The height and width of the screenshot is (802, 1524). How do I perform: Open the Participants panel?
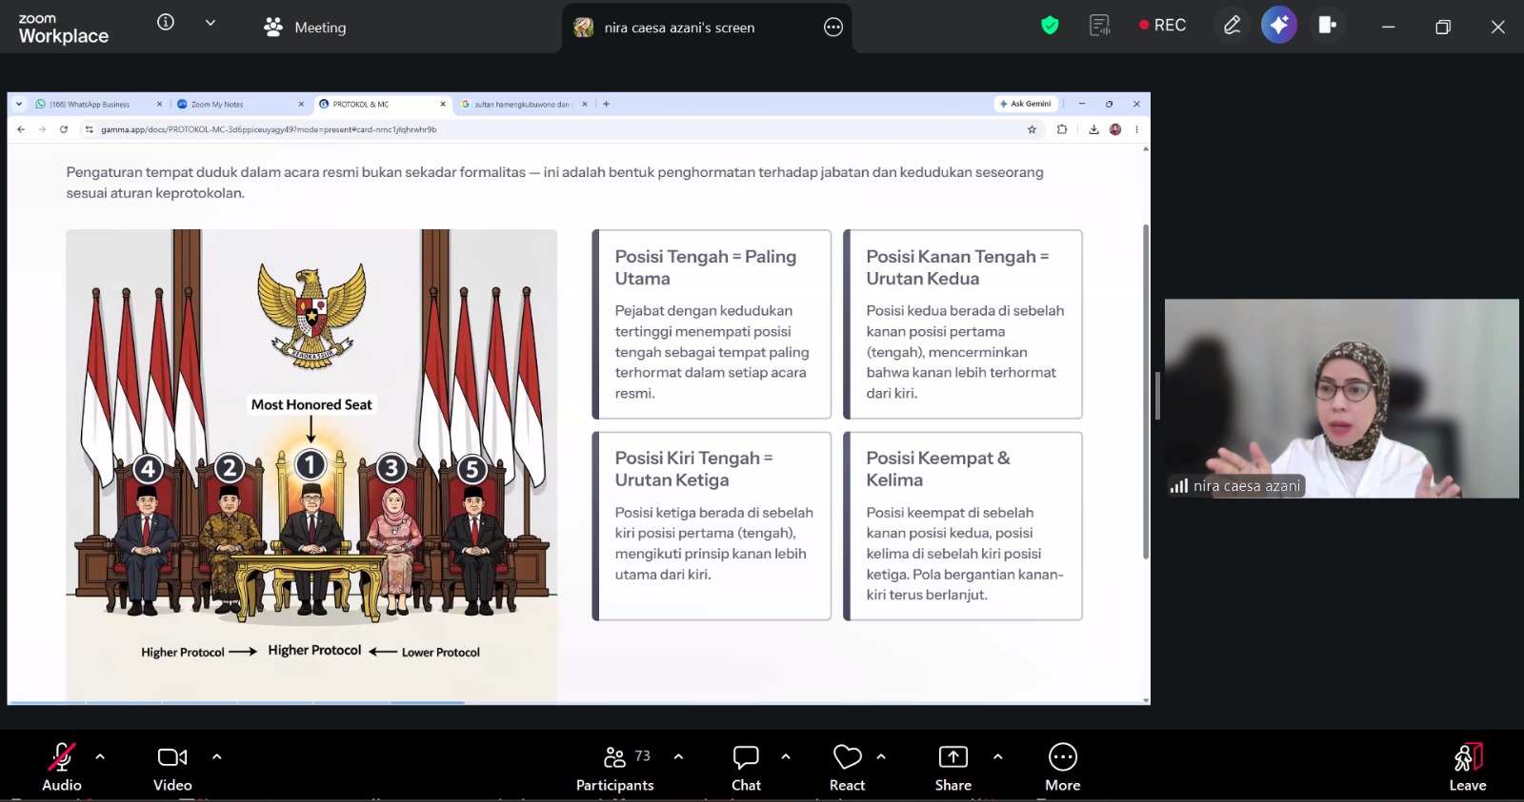615,767
